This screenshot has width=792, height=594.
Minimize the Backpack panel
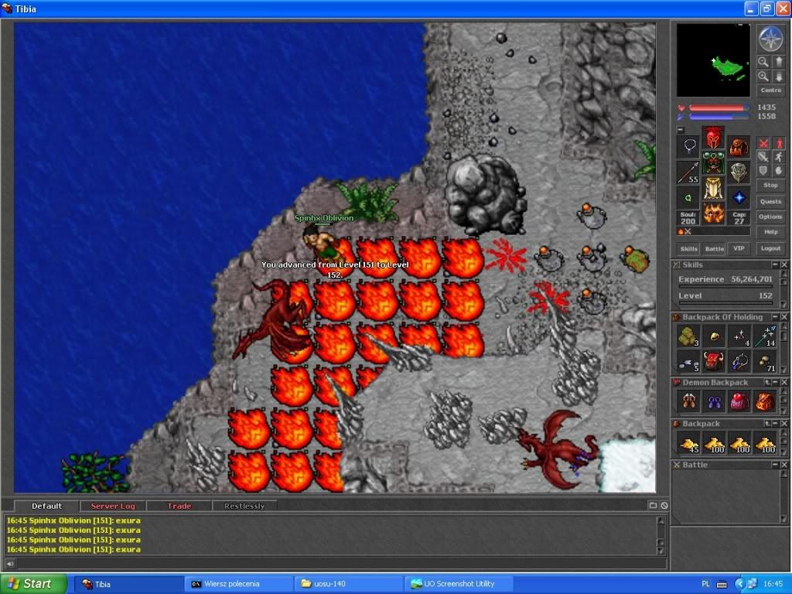point(775,423)
